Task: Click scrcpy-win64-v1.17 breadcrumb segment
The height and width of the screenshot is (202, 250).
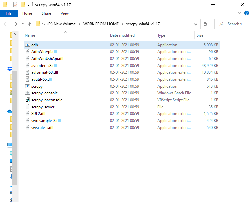Action: click(143, 24)
